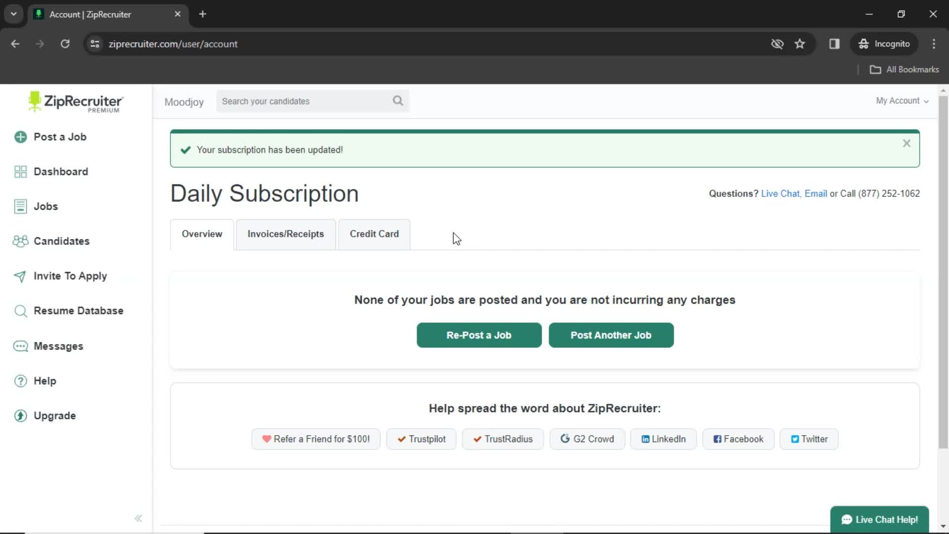The image size is (949, 534).
Task: Navigate to Jobs section
Action: (x=45, y=205)
